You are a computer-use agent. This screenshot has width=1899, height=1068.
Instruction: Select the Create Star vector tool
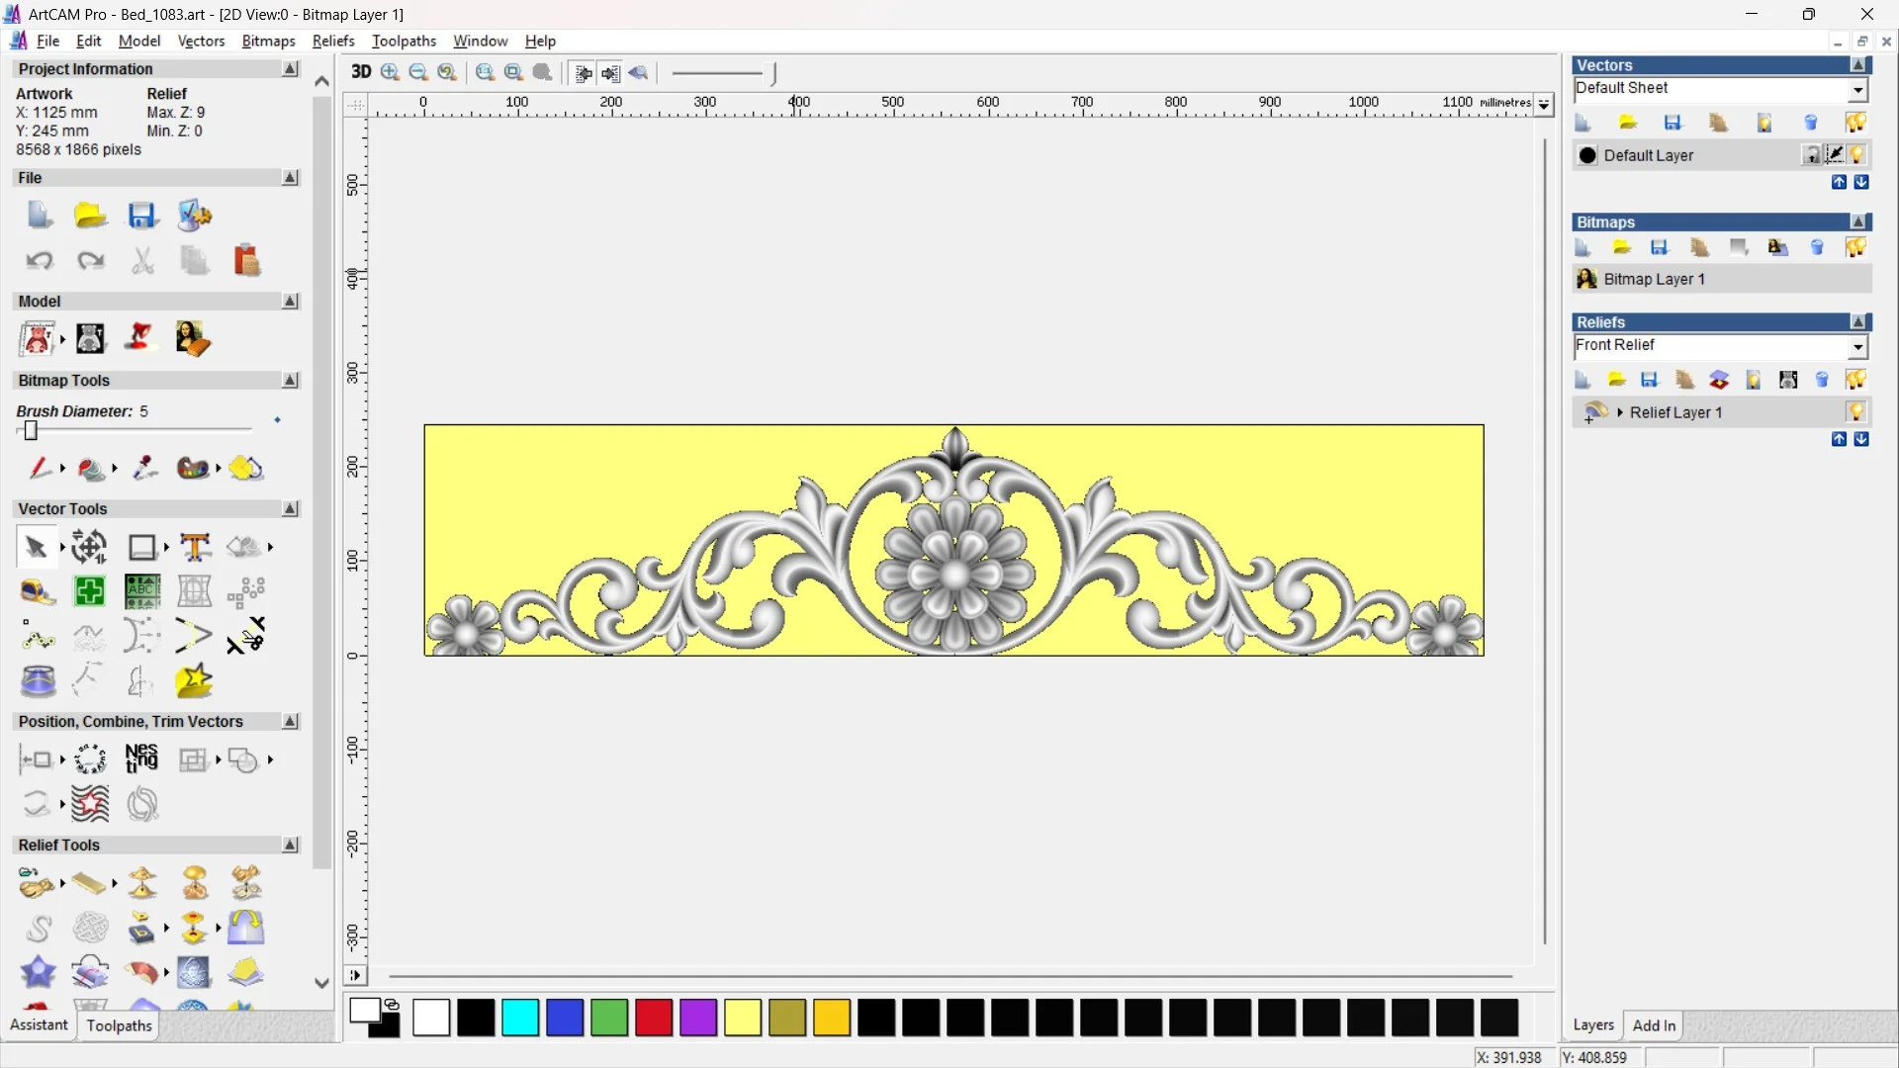(194, 681)
